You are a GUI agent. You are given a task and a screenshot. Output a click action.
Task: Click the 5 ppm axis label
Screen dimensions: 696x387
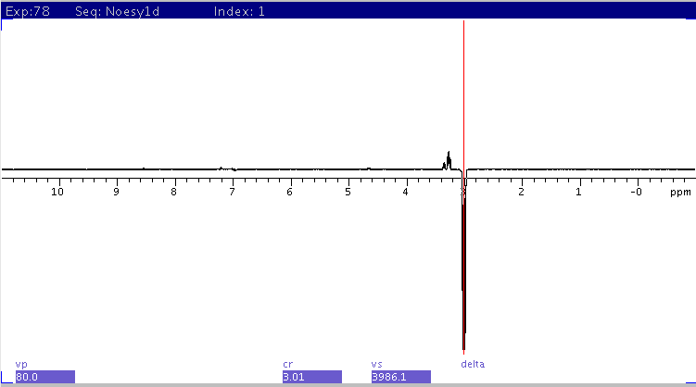click(x=348, y=192)
